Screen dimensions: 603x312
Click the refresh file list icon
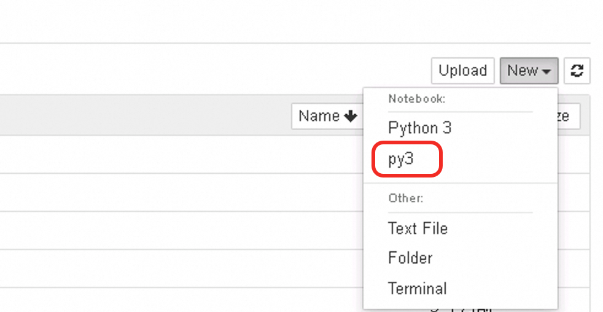[x=577, y=71]
